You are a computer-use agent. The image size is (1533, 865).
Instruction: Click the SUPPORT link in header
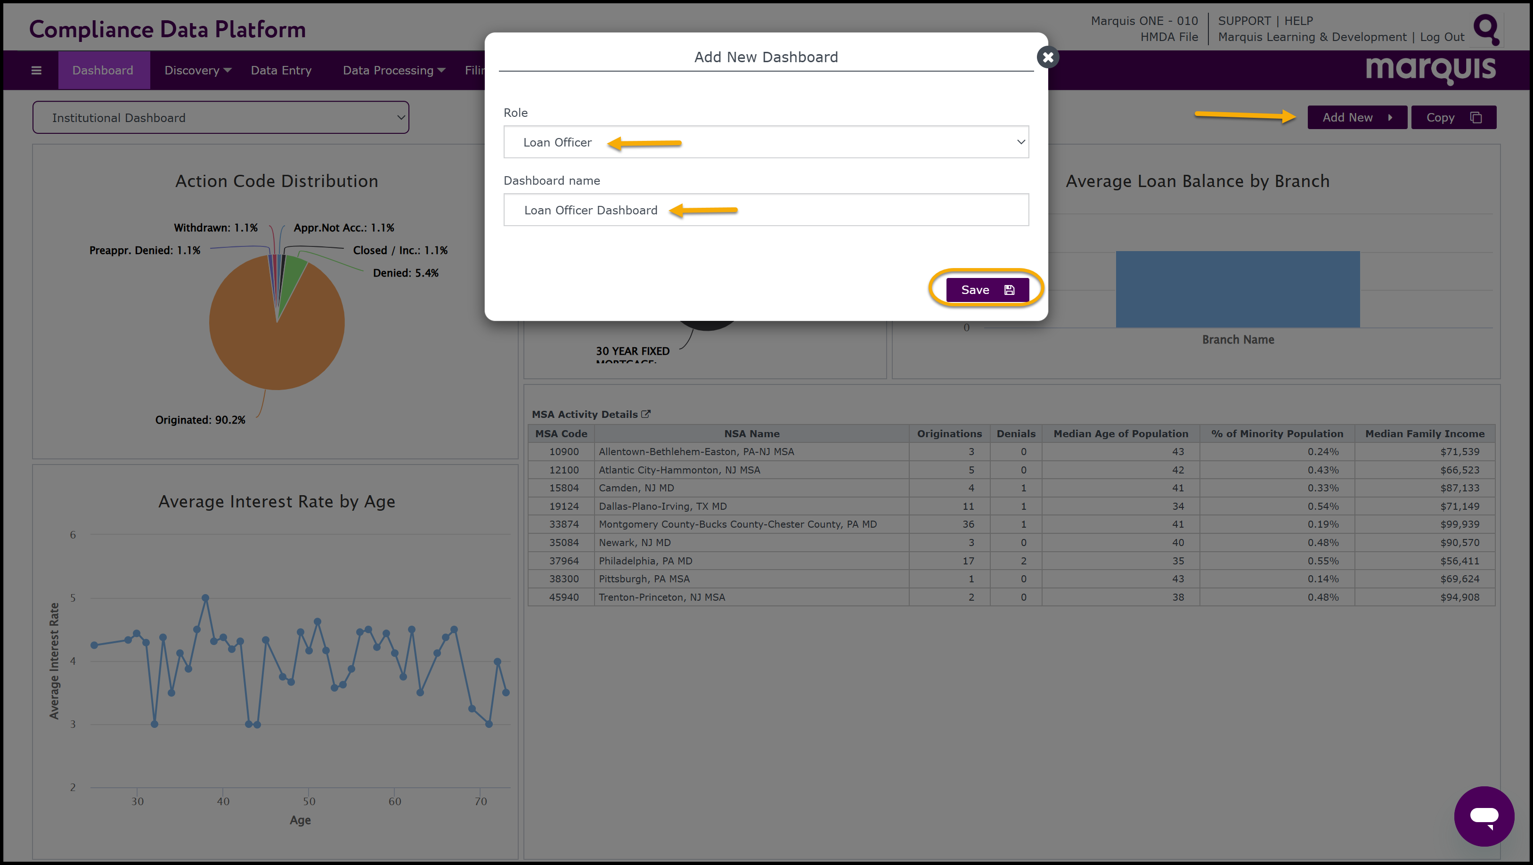[x=1244, y=21]
